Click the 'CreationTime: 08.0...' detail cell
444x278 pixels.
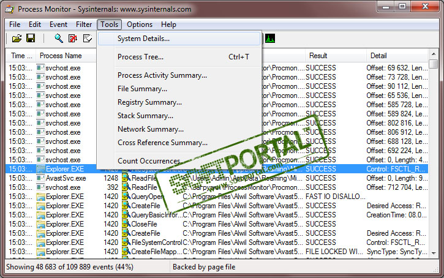pos(397,215)
